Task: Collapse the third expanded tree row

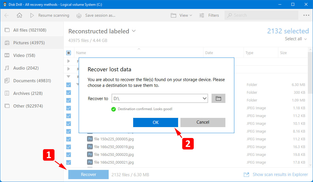Action: [x=69, y=77]
